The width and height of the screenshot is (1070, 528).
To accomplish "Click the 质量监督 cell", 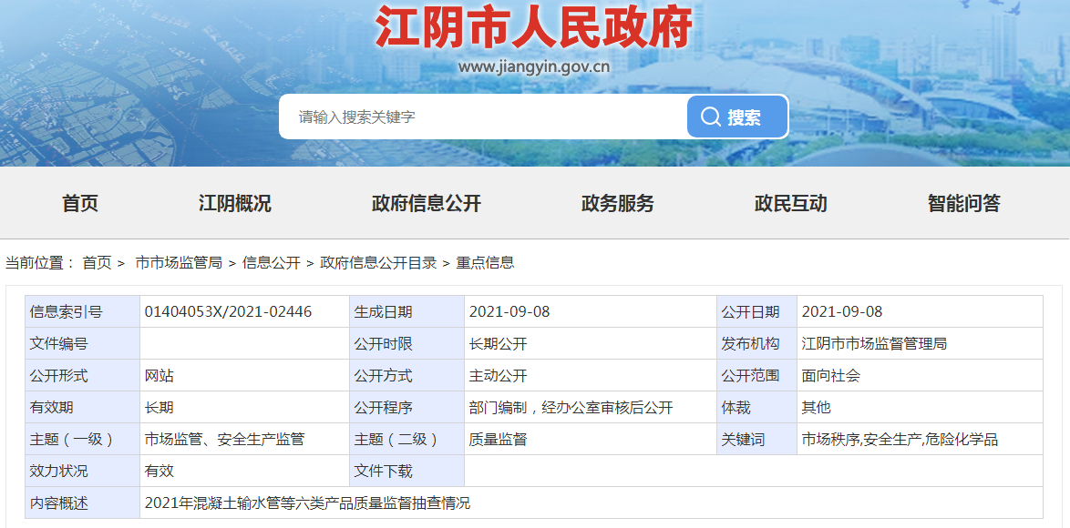I will (x=591, y=440).
